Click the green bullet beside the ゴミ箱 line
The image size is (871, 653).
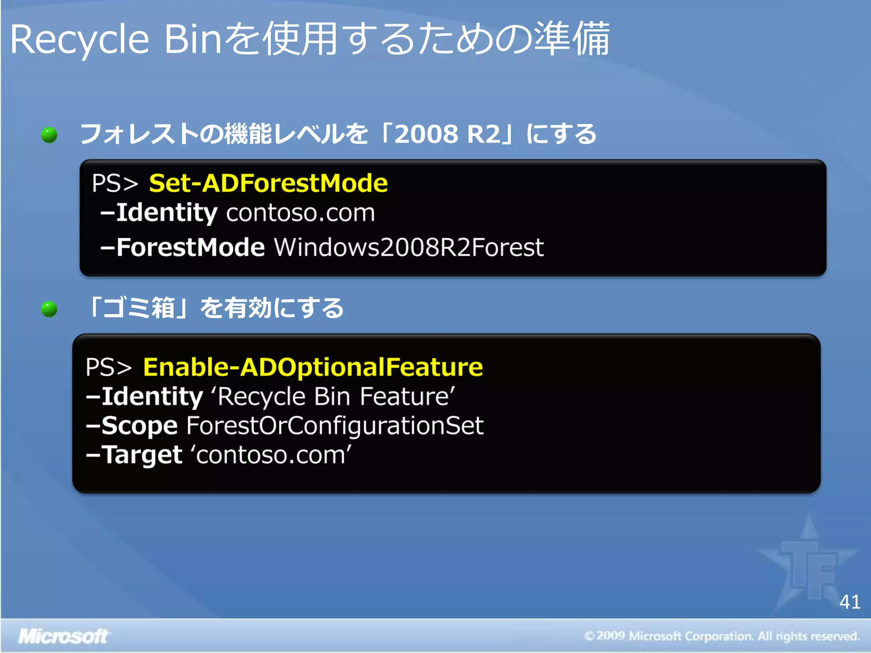click(49, 309)
